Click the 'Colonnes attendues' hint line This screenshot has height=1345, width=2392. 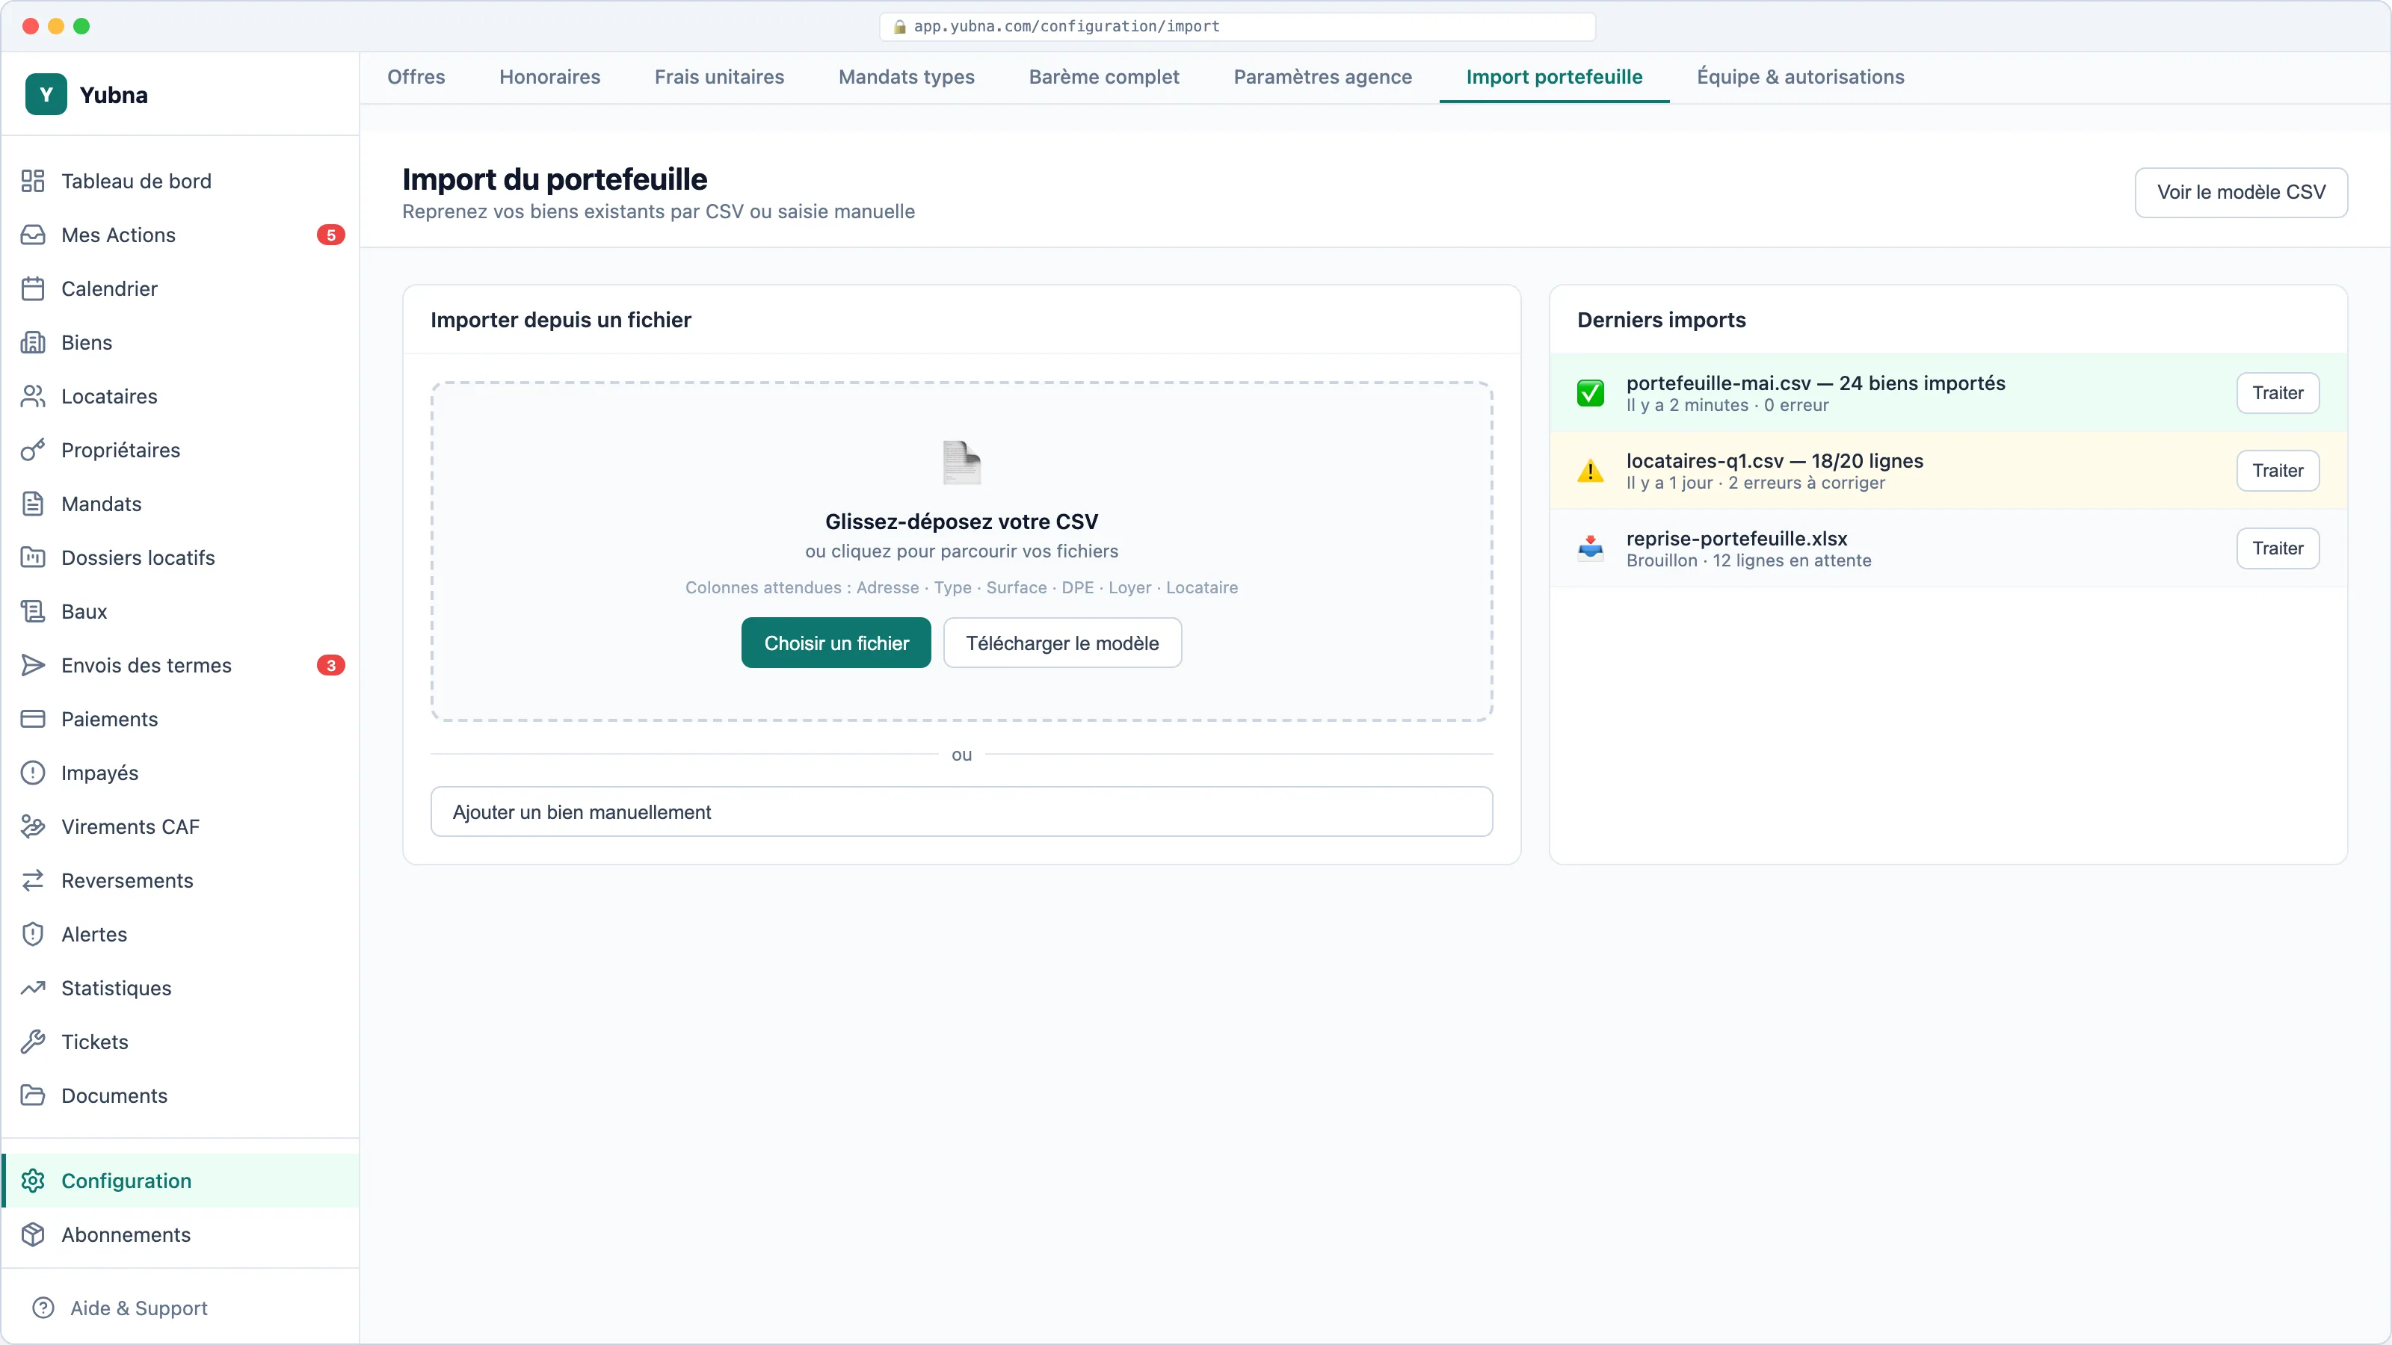coord(961,587)
